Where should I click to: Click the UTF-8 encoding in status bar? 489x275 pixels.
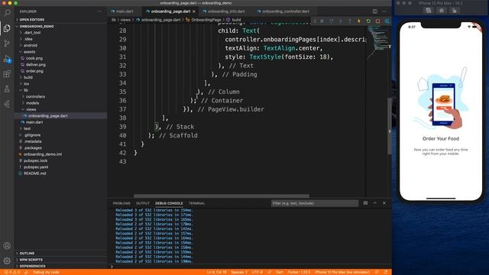(x=257, y=272)
